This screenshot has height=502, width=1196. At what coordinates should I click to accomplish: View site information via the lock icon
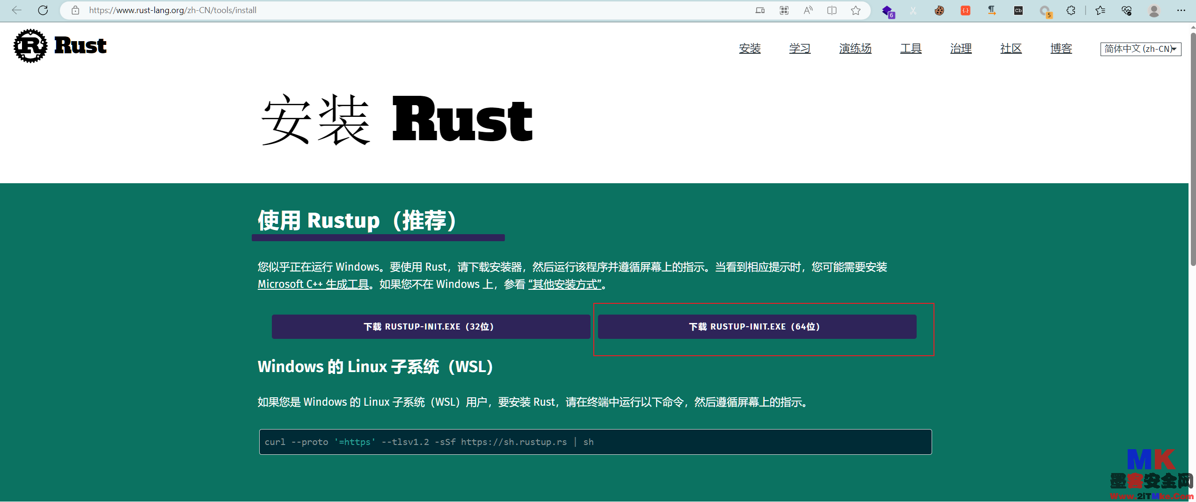tap(75, 10)
